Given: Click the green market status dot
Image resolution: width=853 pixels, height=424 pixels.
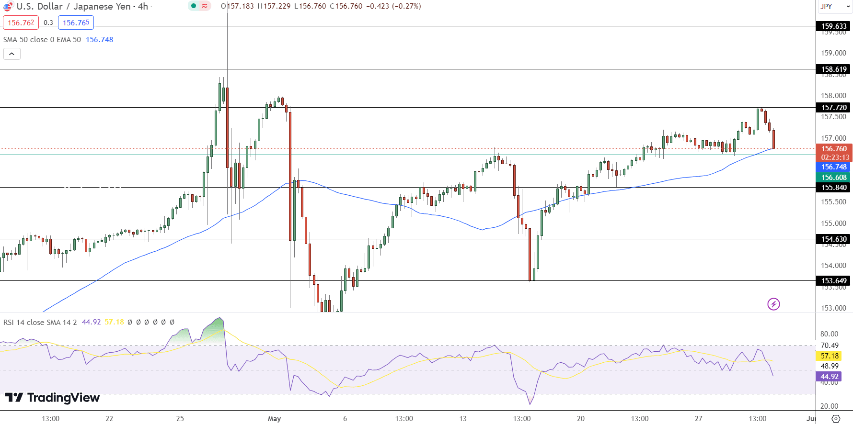Looking at the screenshot, I should click(x=194, y=6).
